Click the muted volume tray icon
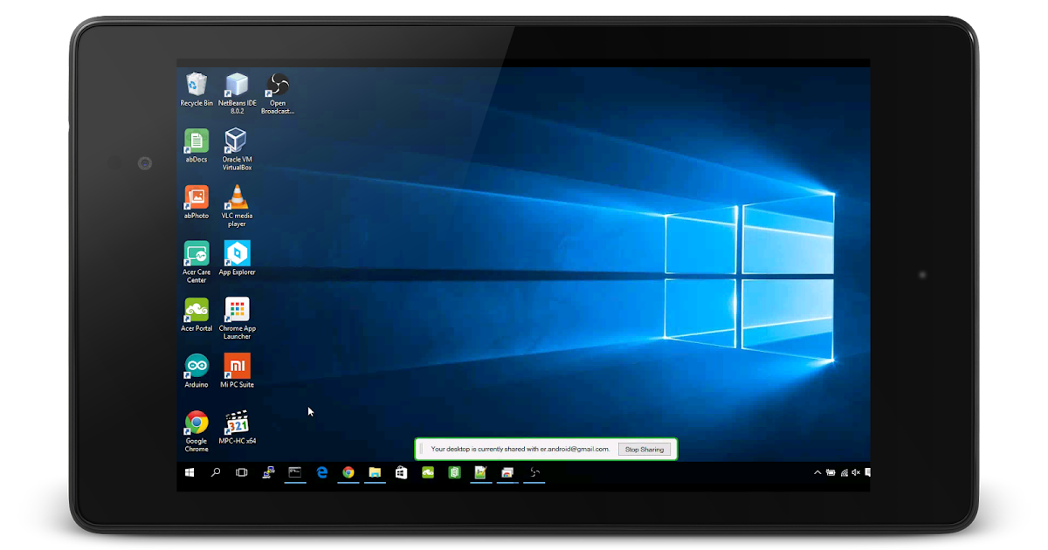This screenshot has width=1048, height=550. (x=856, y=472)
